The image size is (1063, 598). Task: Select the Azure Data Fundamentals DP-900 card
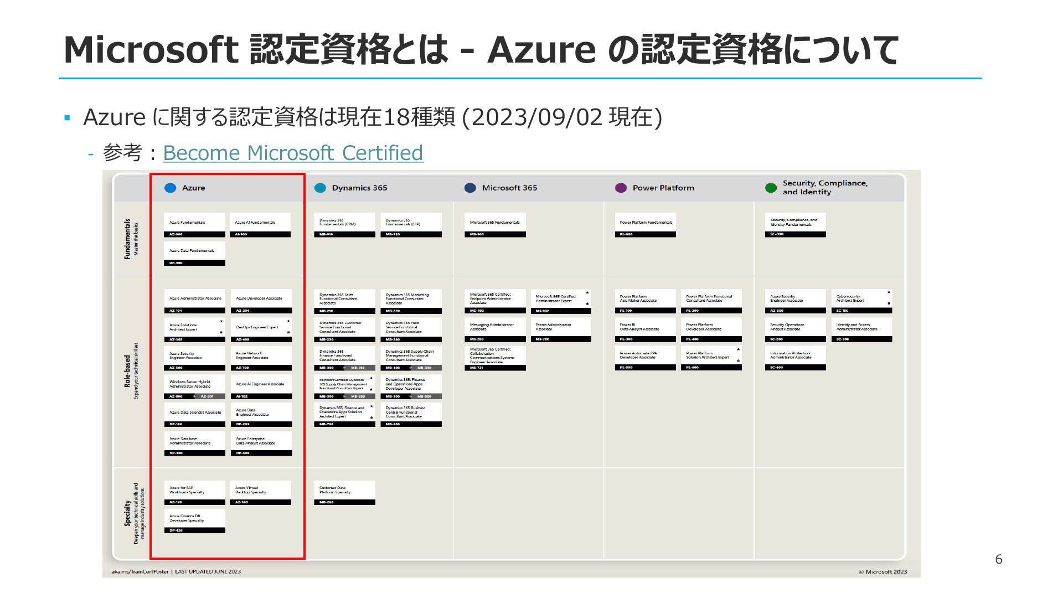[x=195, y=254]
